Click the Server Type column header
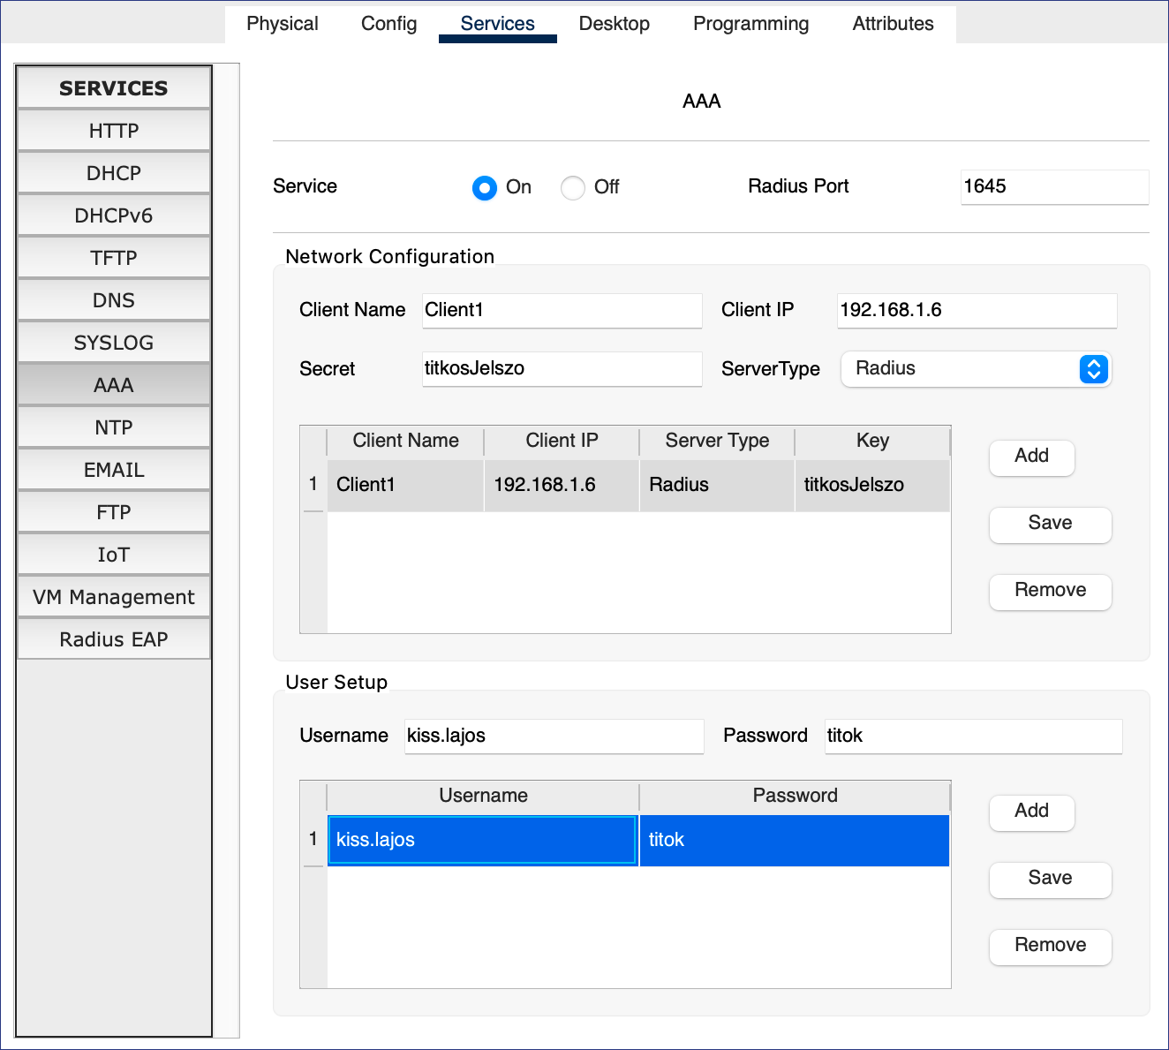Screen dimensions: 1169x1050 [x=717, y=441]
